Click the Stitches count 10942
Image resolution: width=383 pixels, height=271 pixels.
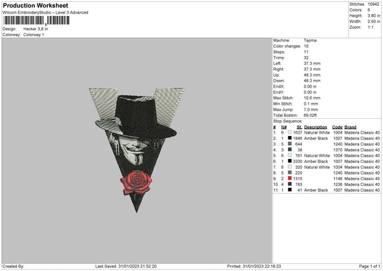pyautogui.click(x=373, y=4)
